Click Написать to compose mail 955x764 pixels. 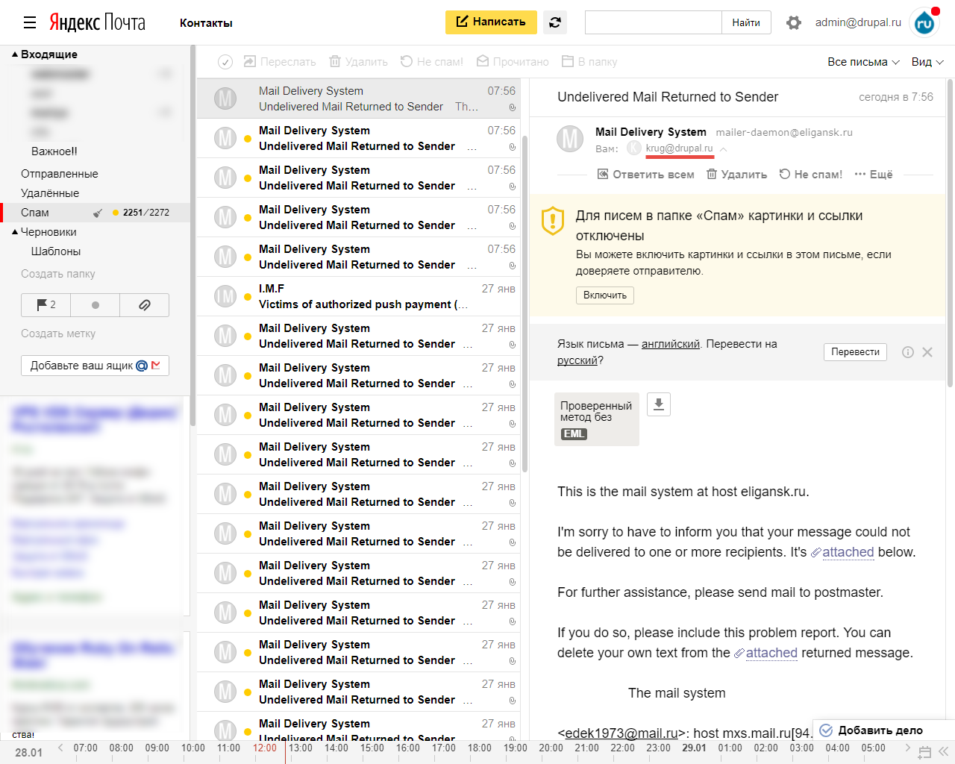coord(491,22)
